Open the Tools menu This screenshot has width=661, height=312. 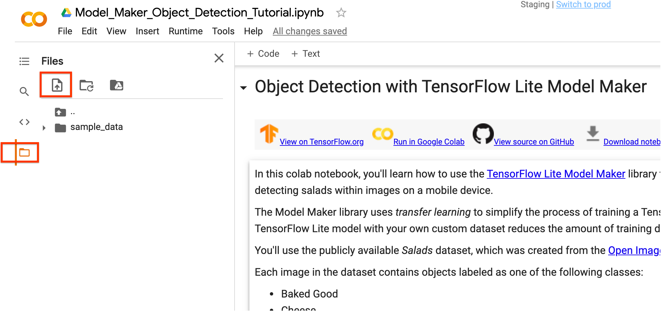coord(223,31)
